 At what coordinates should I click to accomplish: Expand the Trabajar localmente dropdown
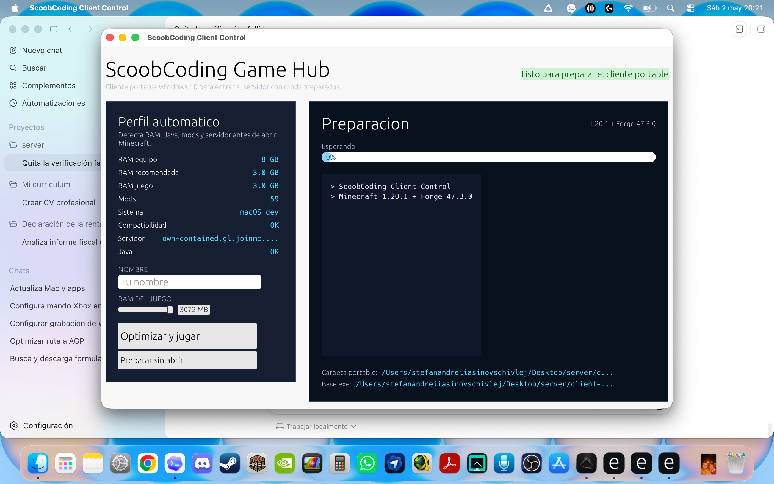point(316,426)
